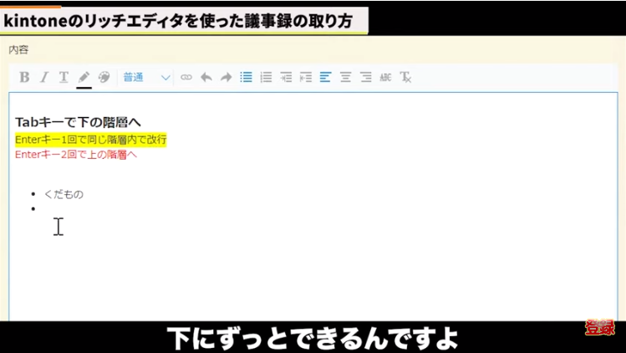Click the 内容 field label

click(18, 49)
